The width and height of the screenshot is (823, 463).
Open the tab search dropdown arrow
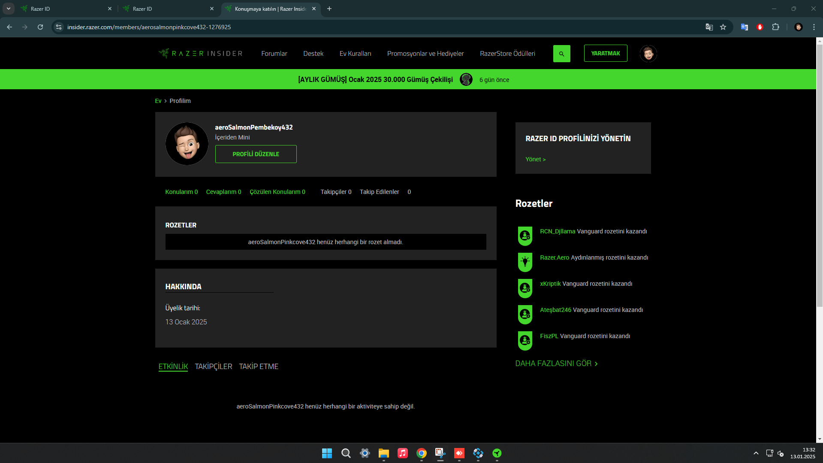(x=9, y=9)
